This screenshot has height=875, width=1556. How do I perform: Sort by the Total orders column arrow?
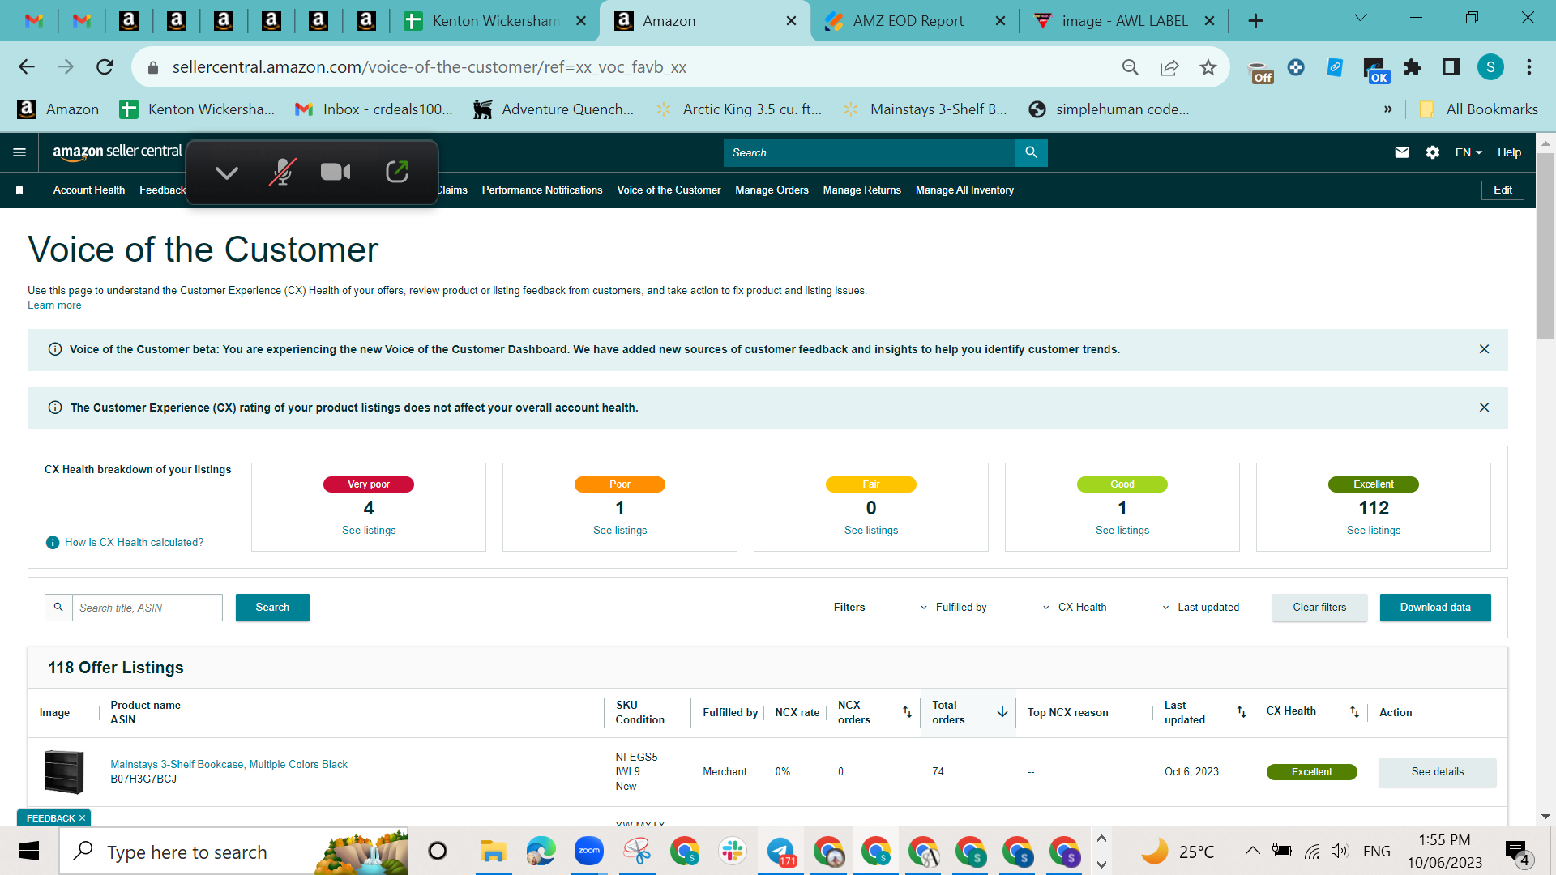[1002, 712]
